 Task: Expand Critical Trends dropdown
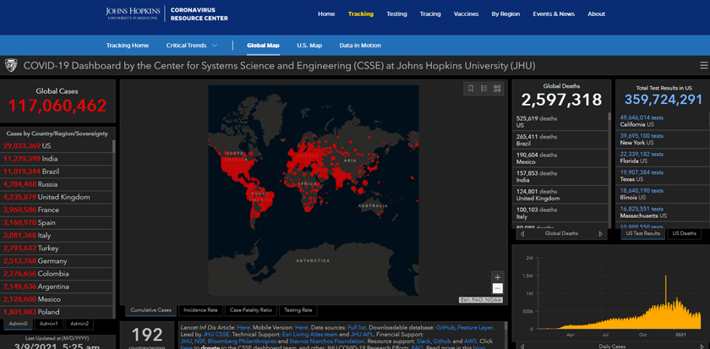pyautogui.click(x=192, y=46)
